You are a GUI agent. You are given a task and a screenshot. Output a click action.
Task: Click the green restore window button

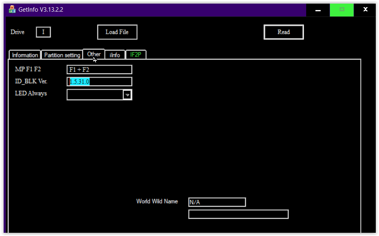coord(342,9)
